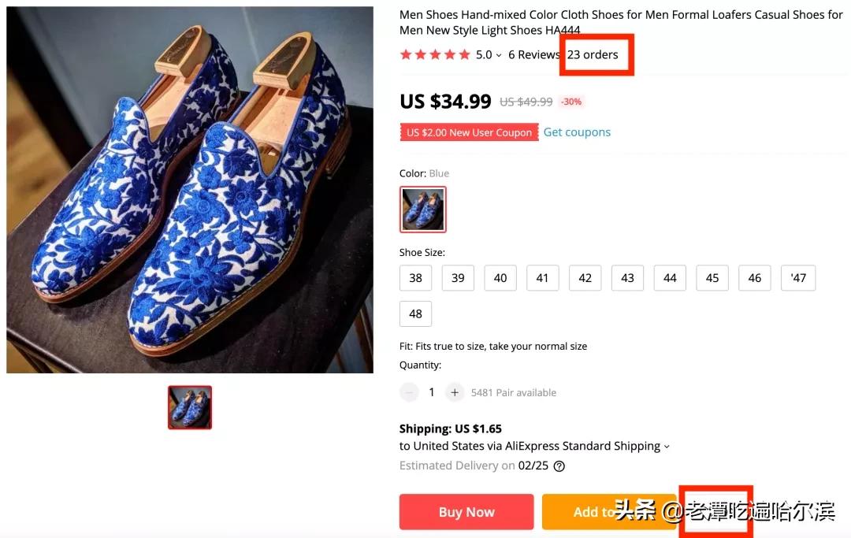Expand AliExpress Standard Shipping options
Viewport: 851px width, 538px height.
(x=667, y=447)
